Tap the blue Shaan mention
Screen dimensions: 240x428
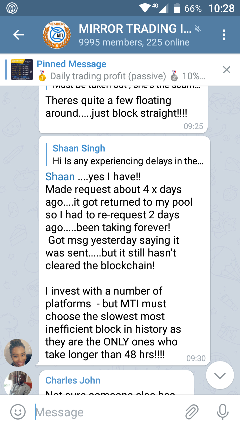[x=60, y=177]
